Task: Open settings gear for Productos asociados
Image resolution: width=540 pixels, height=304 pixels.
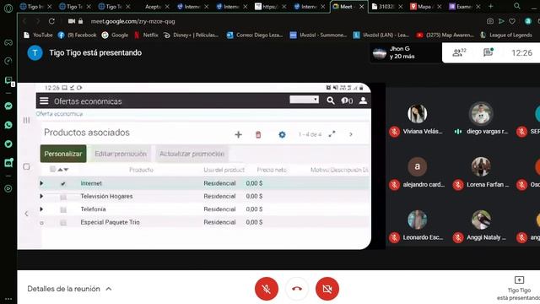Action: pos(282,134)
